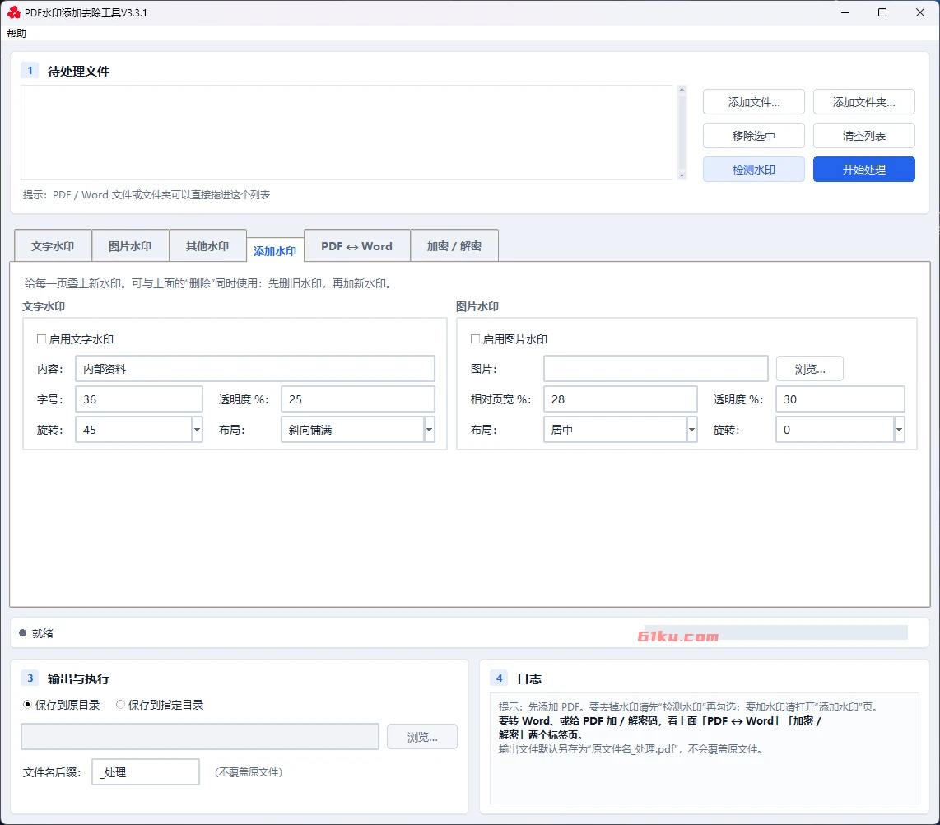Enable the 启用图片水印 checkbox
The height and width of the screenshot is (825, 940).
click(476, 338)
